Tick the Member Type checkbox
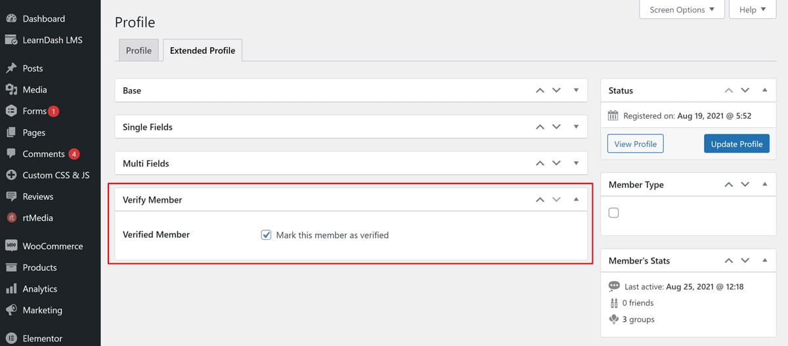This screenshot has height=346, width=788. 613,212
